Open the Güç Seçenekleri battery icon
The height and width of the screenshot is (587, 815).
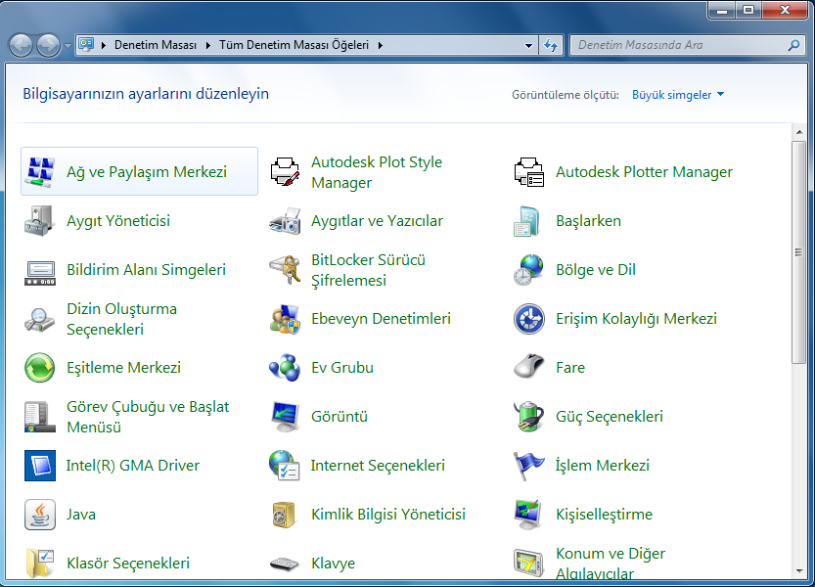(x=528, y=416)
